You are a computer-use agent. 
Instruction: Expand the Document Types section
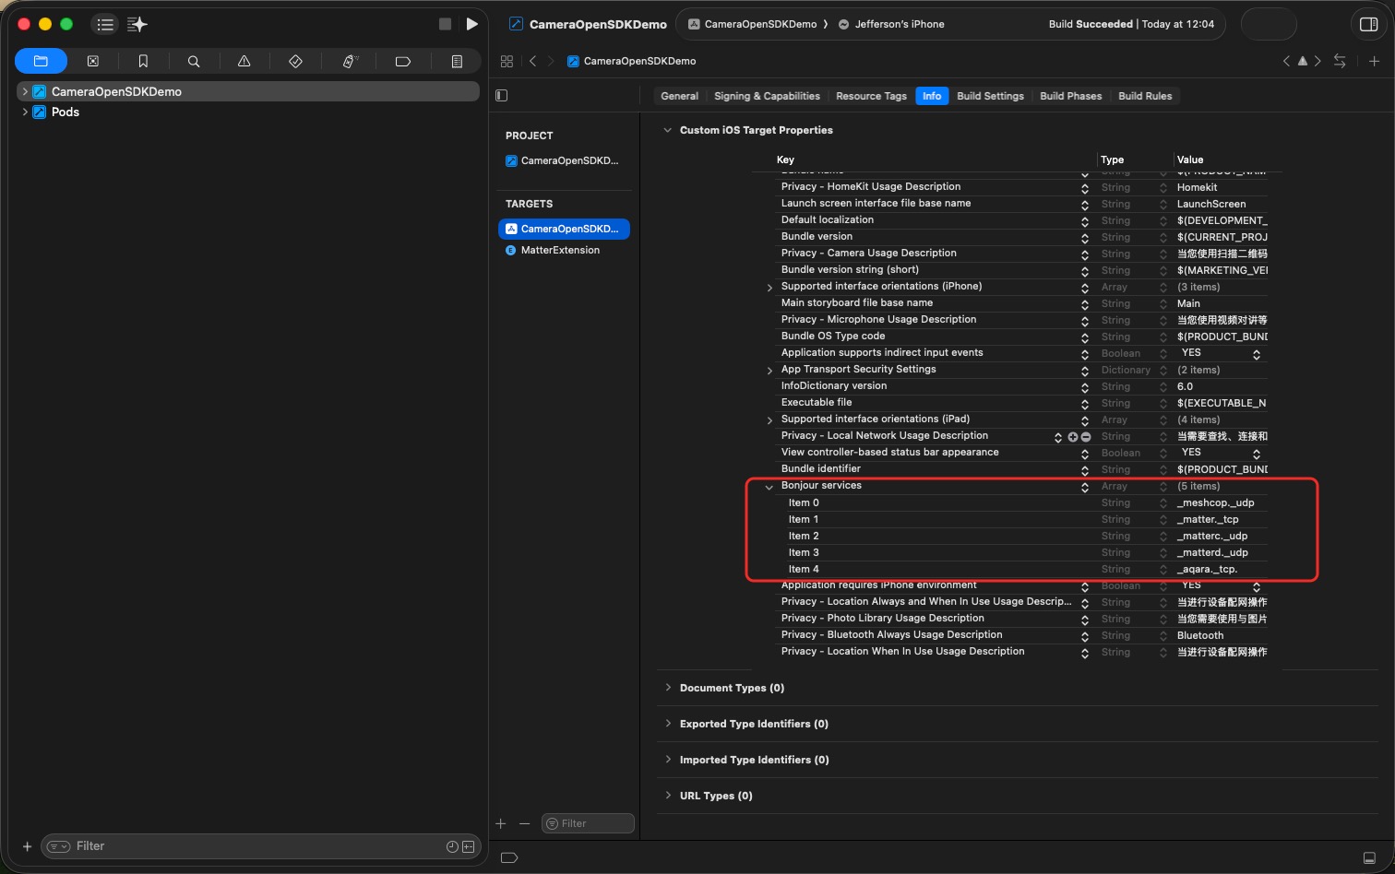click(668, 688)
